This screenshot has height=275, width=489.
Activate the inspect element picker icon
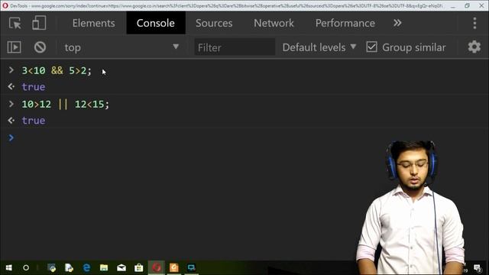pyautogui.click(x=15, y=24)
